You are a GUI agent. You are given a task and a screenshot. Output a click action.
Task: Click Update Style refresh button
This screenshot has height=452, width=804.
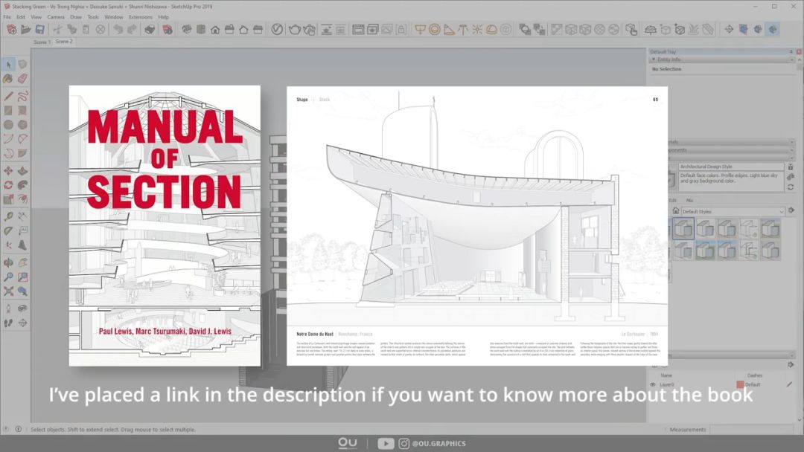pos(791,187)
